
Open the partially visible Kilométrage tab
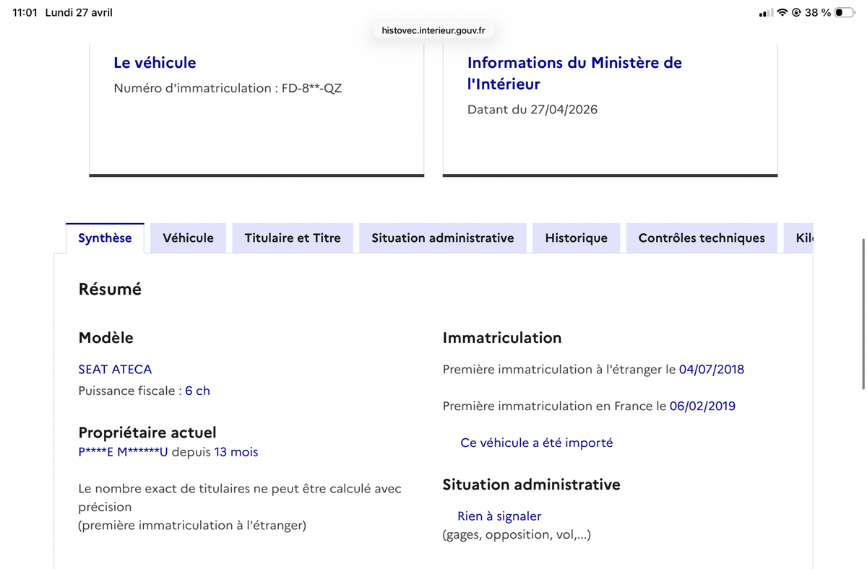point(799,238)
